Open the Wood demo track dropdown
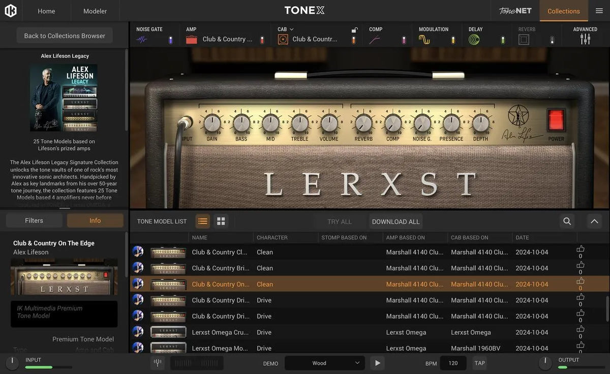This screenshot has width=610, height=374. tap(324, 363)
